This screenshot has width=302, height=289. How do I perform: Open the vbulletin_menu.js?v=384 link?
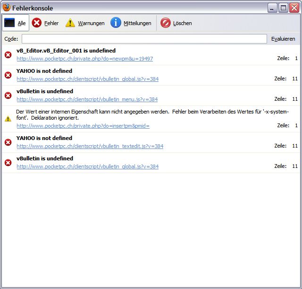tap(87, 99)
